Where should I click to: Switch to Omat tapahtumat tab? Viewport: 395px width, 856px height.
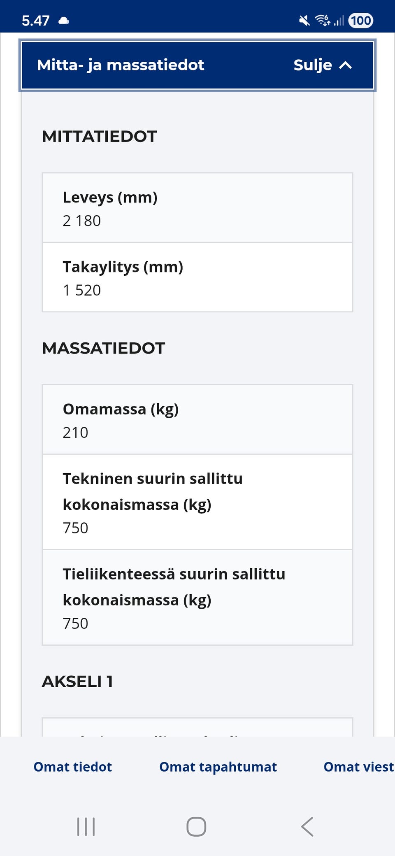(x=218, y=767)
